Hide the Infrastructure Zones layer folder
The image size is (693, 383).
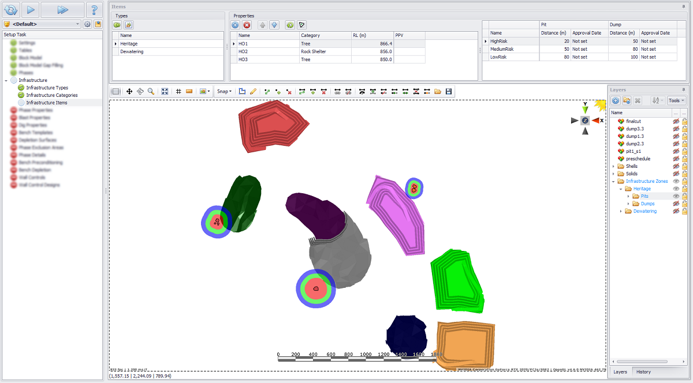[x=676, y=181]
